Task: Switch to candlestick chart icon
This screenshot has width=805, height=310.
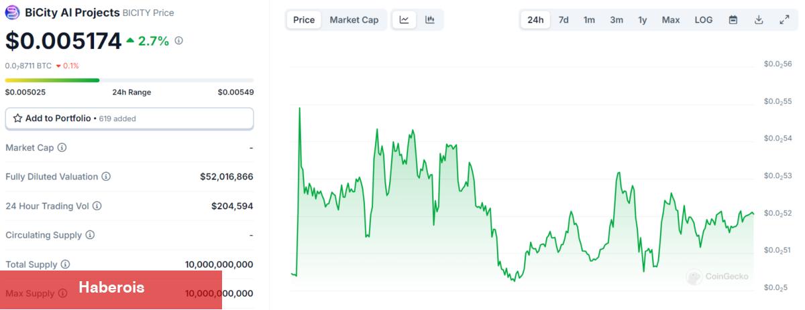Action: (430, 20)
